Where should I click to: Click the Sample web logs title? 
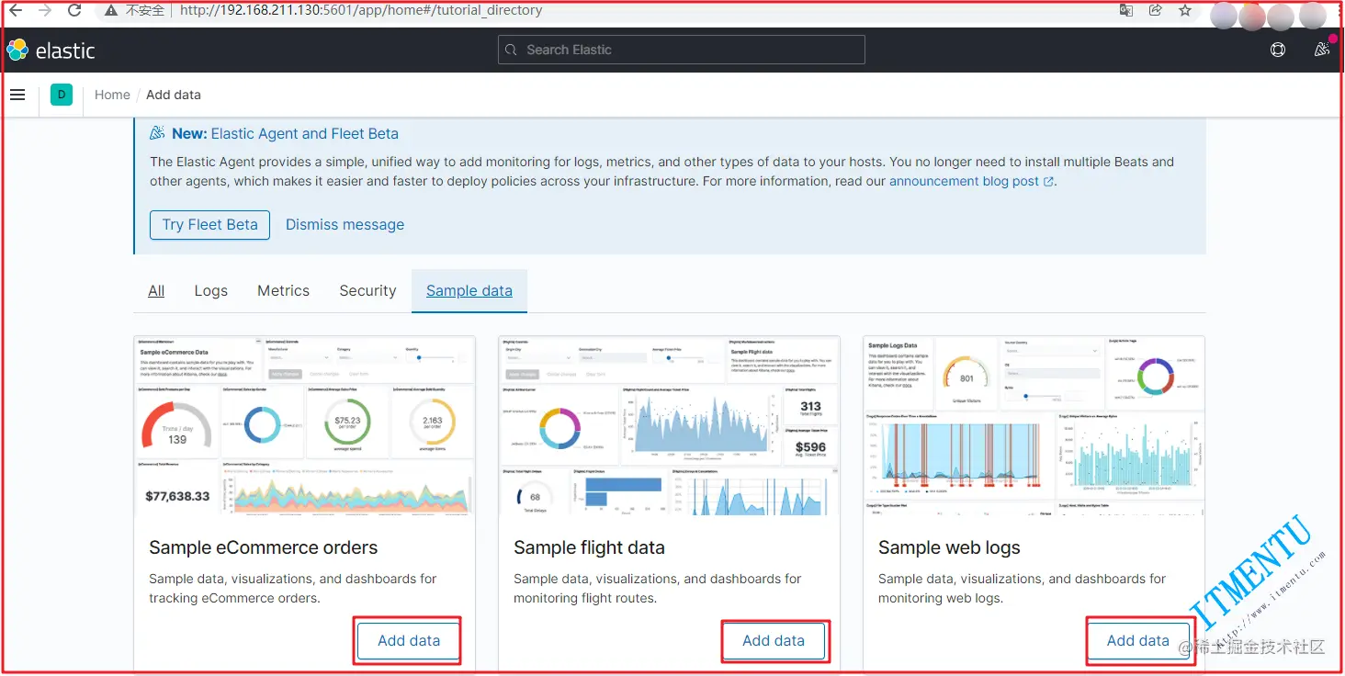949,547
